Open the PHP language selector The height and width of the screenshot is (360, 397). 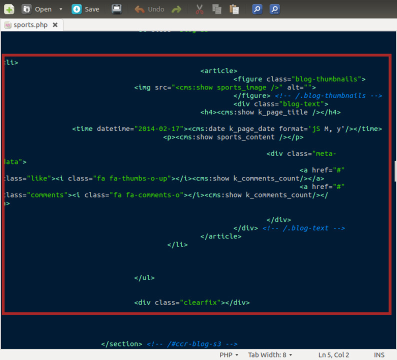pos(229,355)
